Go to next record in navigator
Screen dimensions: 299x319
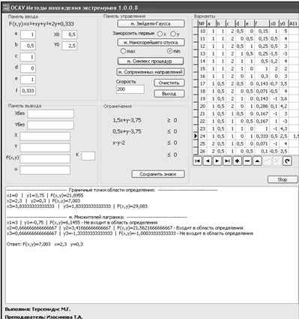click(217, 161)
